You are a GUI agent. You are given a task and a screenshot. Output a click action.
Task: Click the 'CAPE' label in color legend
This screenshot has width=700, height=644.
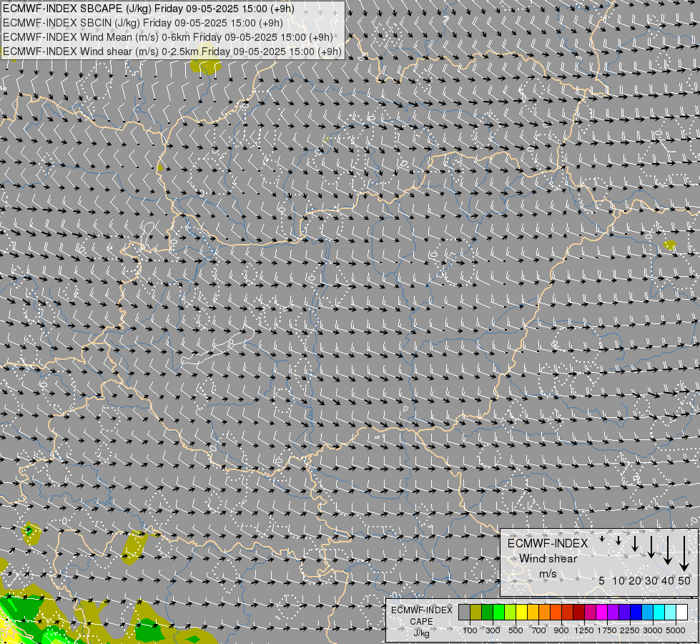[x=421, y=622]
